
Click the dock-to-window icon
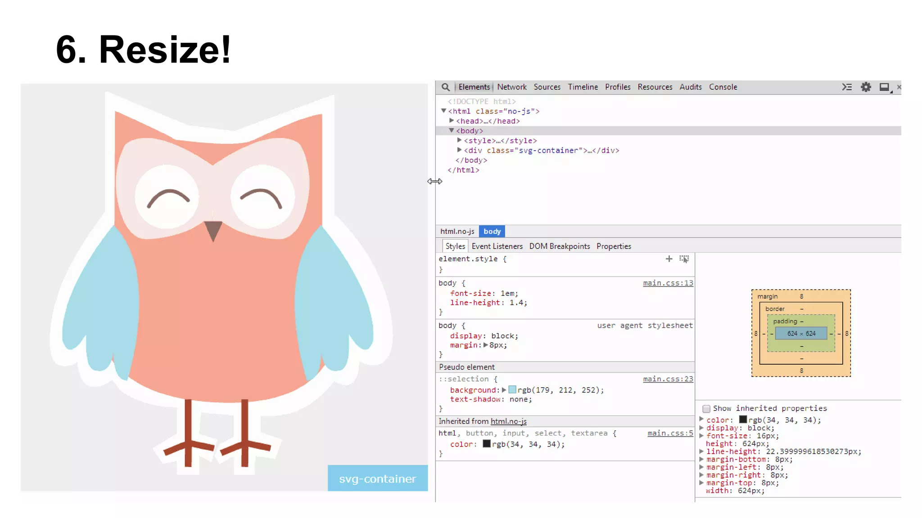pyautogui.click(x=884, y=87)
